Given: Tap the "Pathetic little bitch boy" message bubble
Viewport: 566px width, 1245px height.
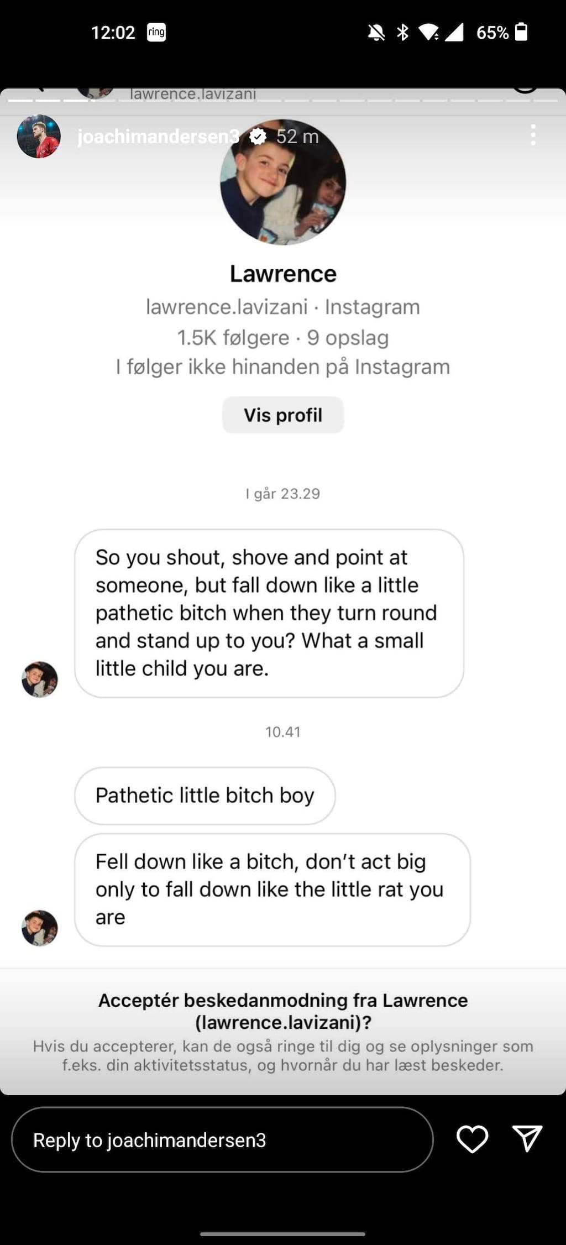Looking at the screenshot, I should [x=205, y=796].
